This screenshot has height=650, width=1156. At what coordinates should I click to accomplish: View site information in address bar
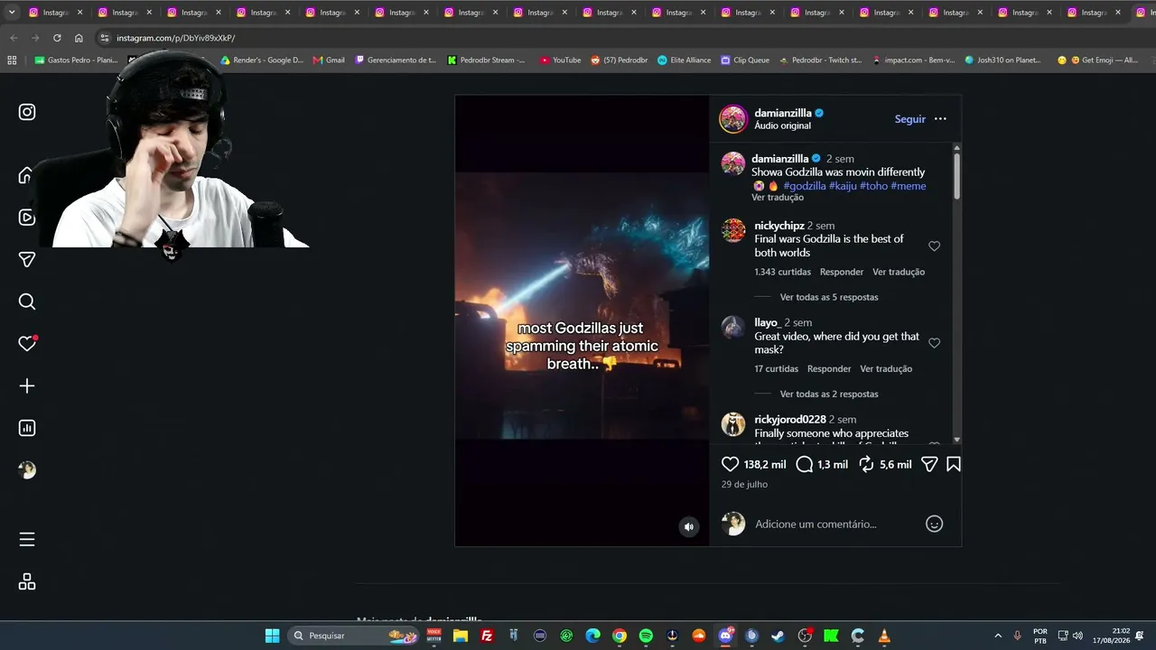105,38
